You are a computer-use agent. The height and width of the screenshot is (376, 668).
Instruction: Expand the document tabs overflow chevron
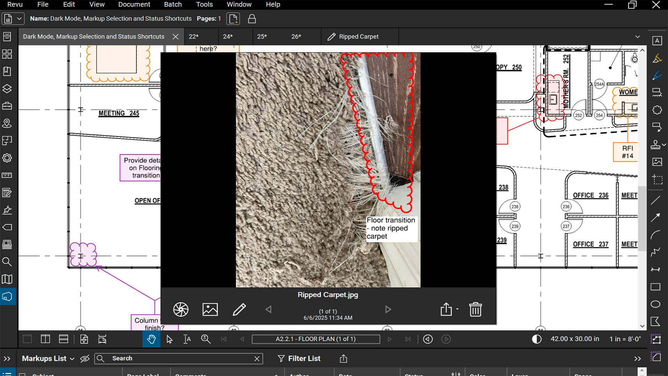click(x=637, y=37)
